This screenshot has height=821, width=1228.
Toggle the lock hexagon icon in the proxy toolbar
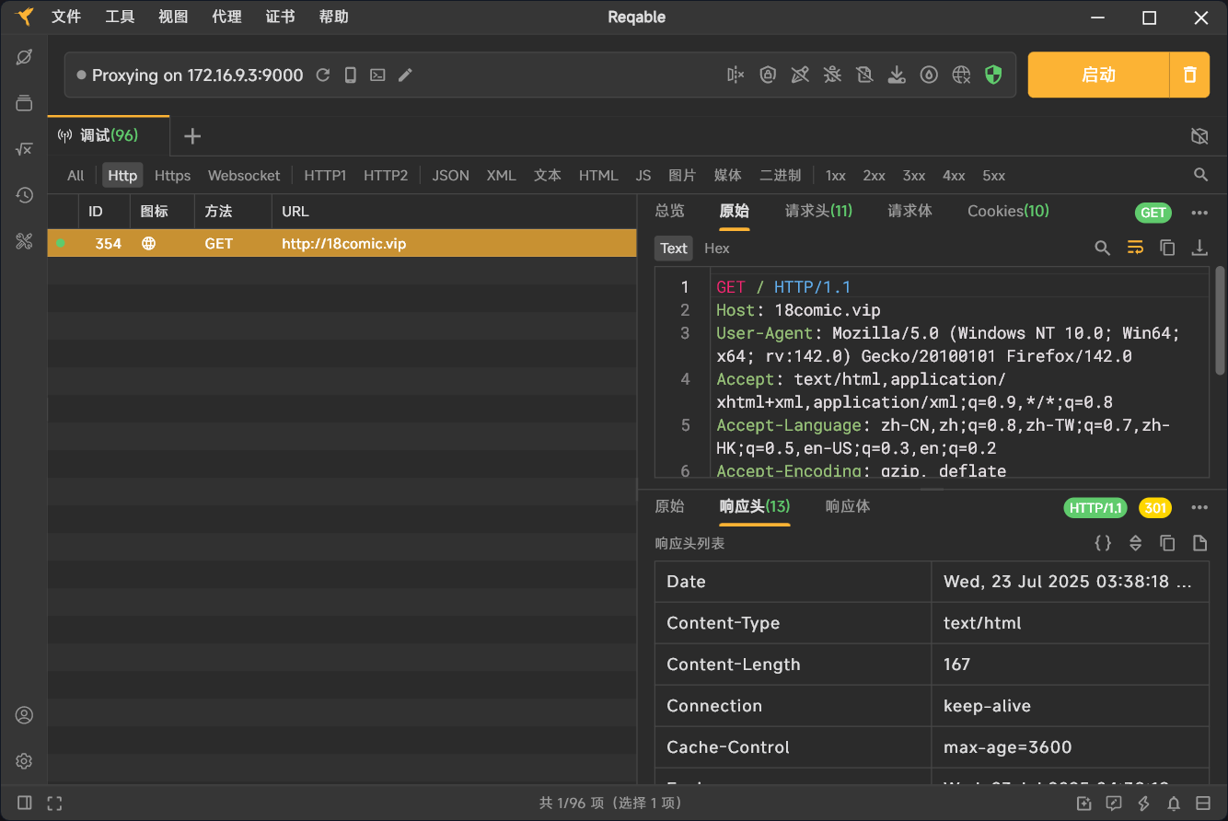point(768,75)
